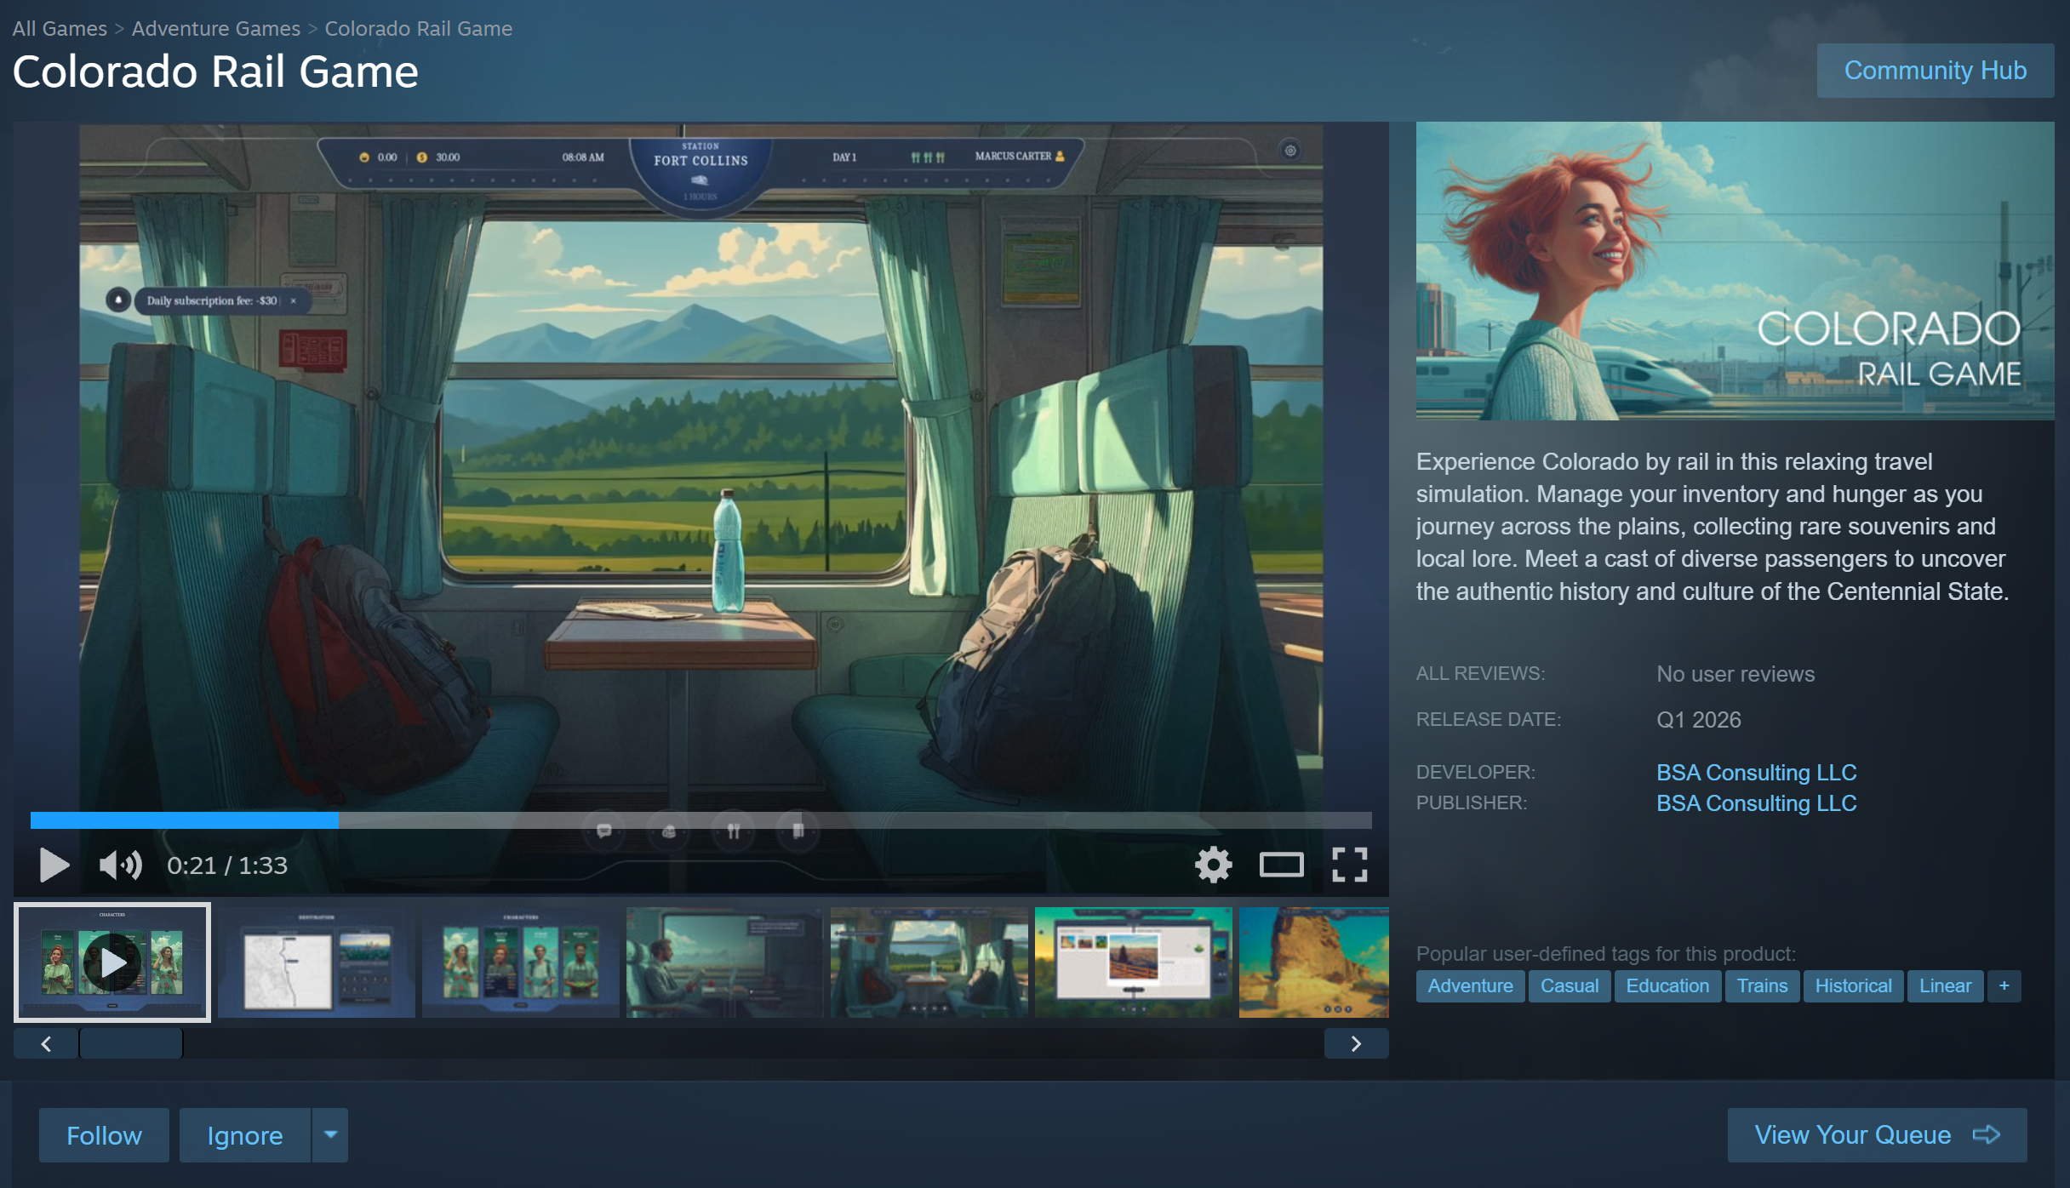
Task: Mute the video volume
Action: 120,865
